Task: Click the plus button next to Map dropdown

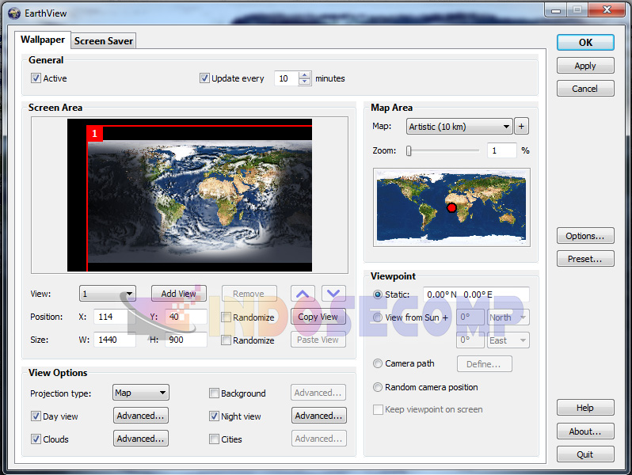Action: point(521,127)
